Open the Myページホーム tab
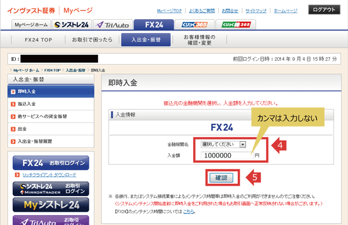 [31, 24]
